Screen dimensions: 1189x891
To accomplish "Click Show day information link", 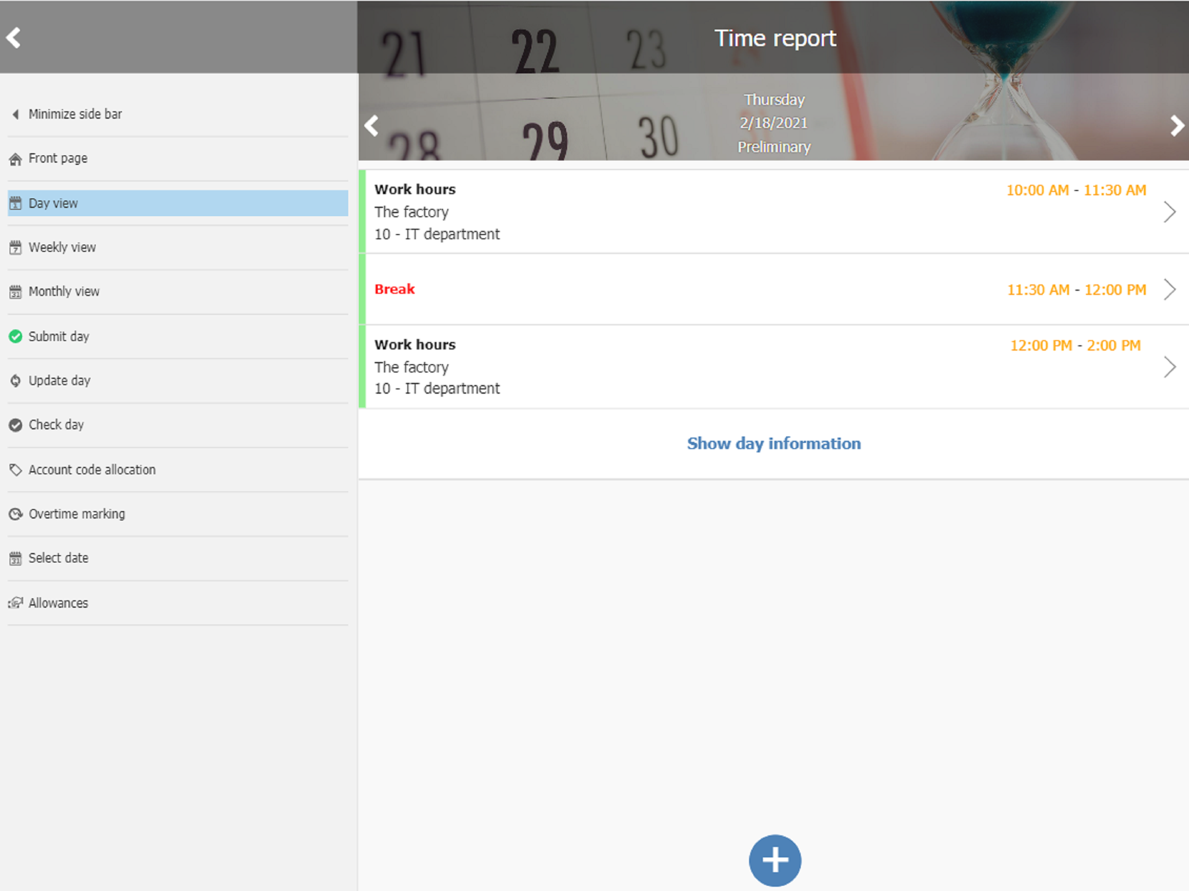I will (773, 443).
